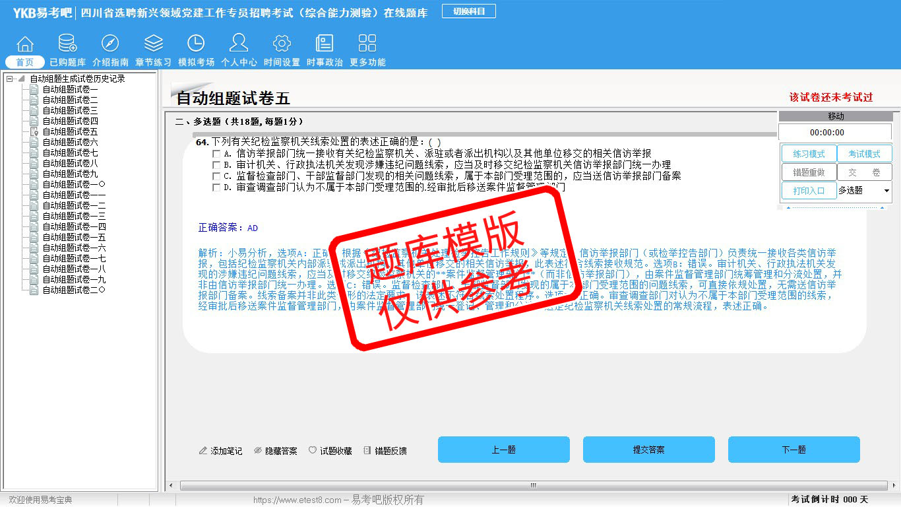Open the https://www.etest8.com link
Image resolution: width=901 pixels, height=507 pixels.
(297, 500)
